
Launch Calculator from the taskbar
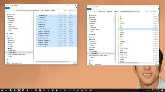pos(40,90)
